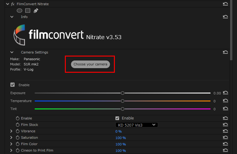Reset the Info section
The image size is (237, 154).
[225, 17]
